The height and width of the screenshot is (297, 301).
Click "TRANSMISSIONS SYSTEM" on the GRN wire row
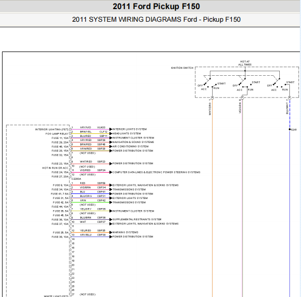(129, 203)
